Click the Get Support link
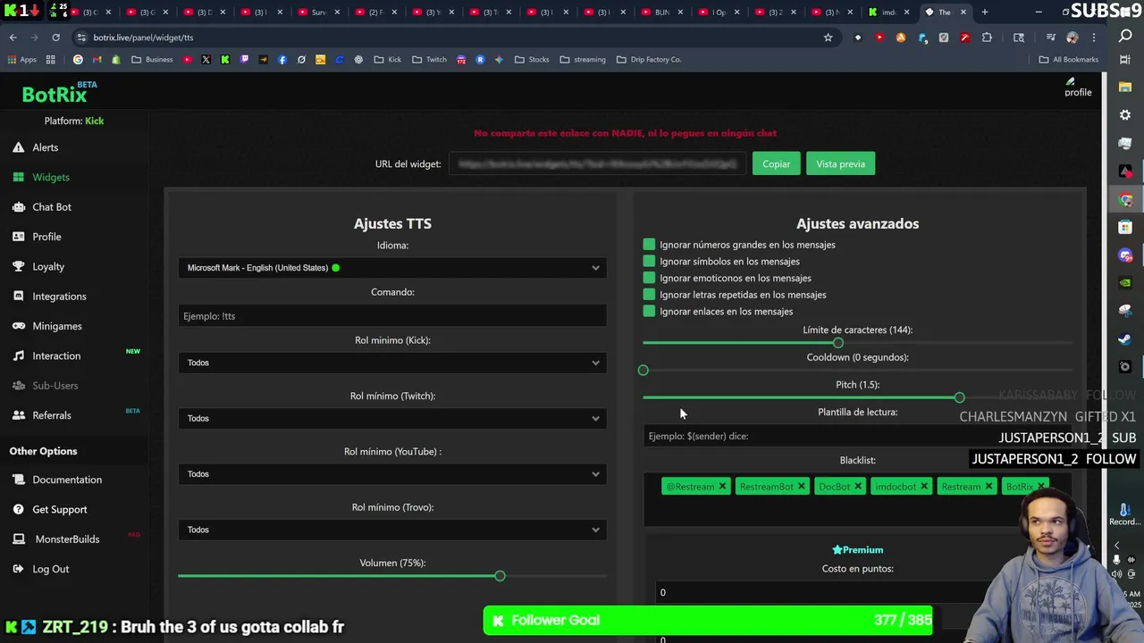1144x643 pixels. [50, 509]
